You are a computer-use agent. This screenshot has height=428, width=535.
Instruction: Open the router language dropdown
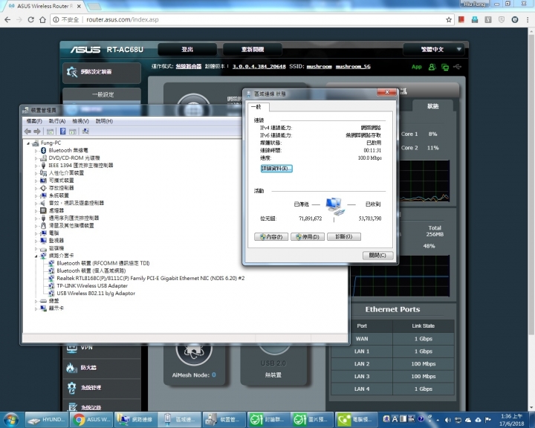[x=433, y=50]
